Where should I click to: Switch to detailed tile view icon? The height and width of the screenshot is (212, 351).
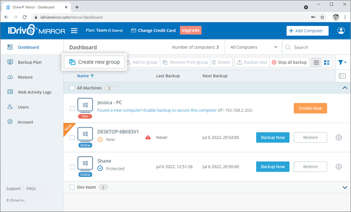[x=327, y=63]
